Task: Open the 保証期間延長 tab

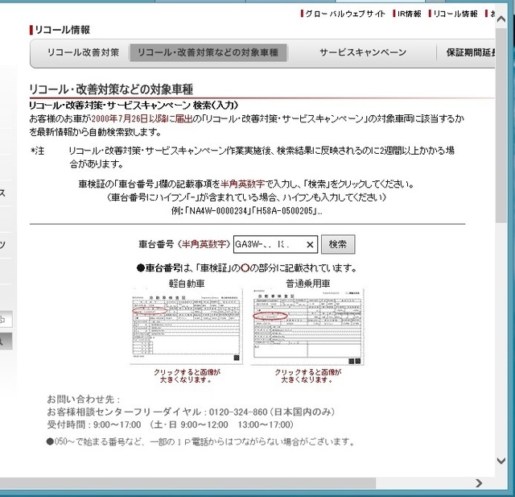Action: pos(470,52)
